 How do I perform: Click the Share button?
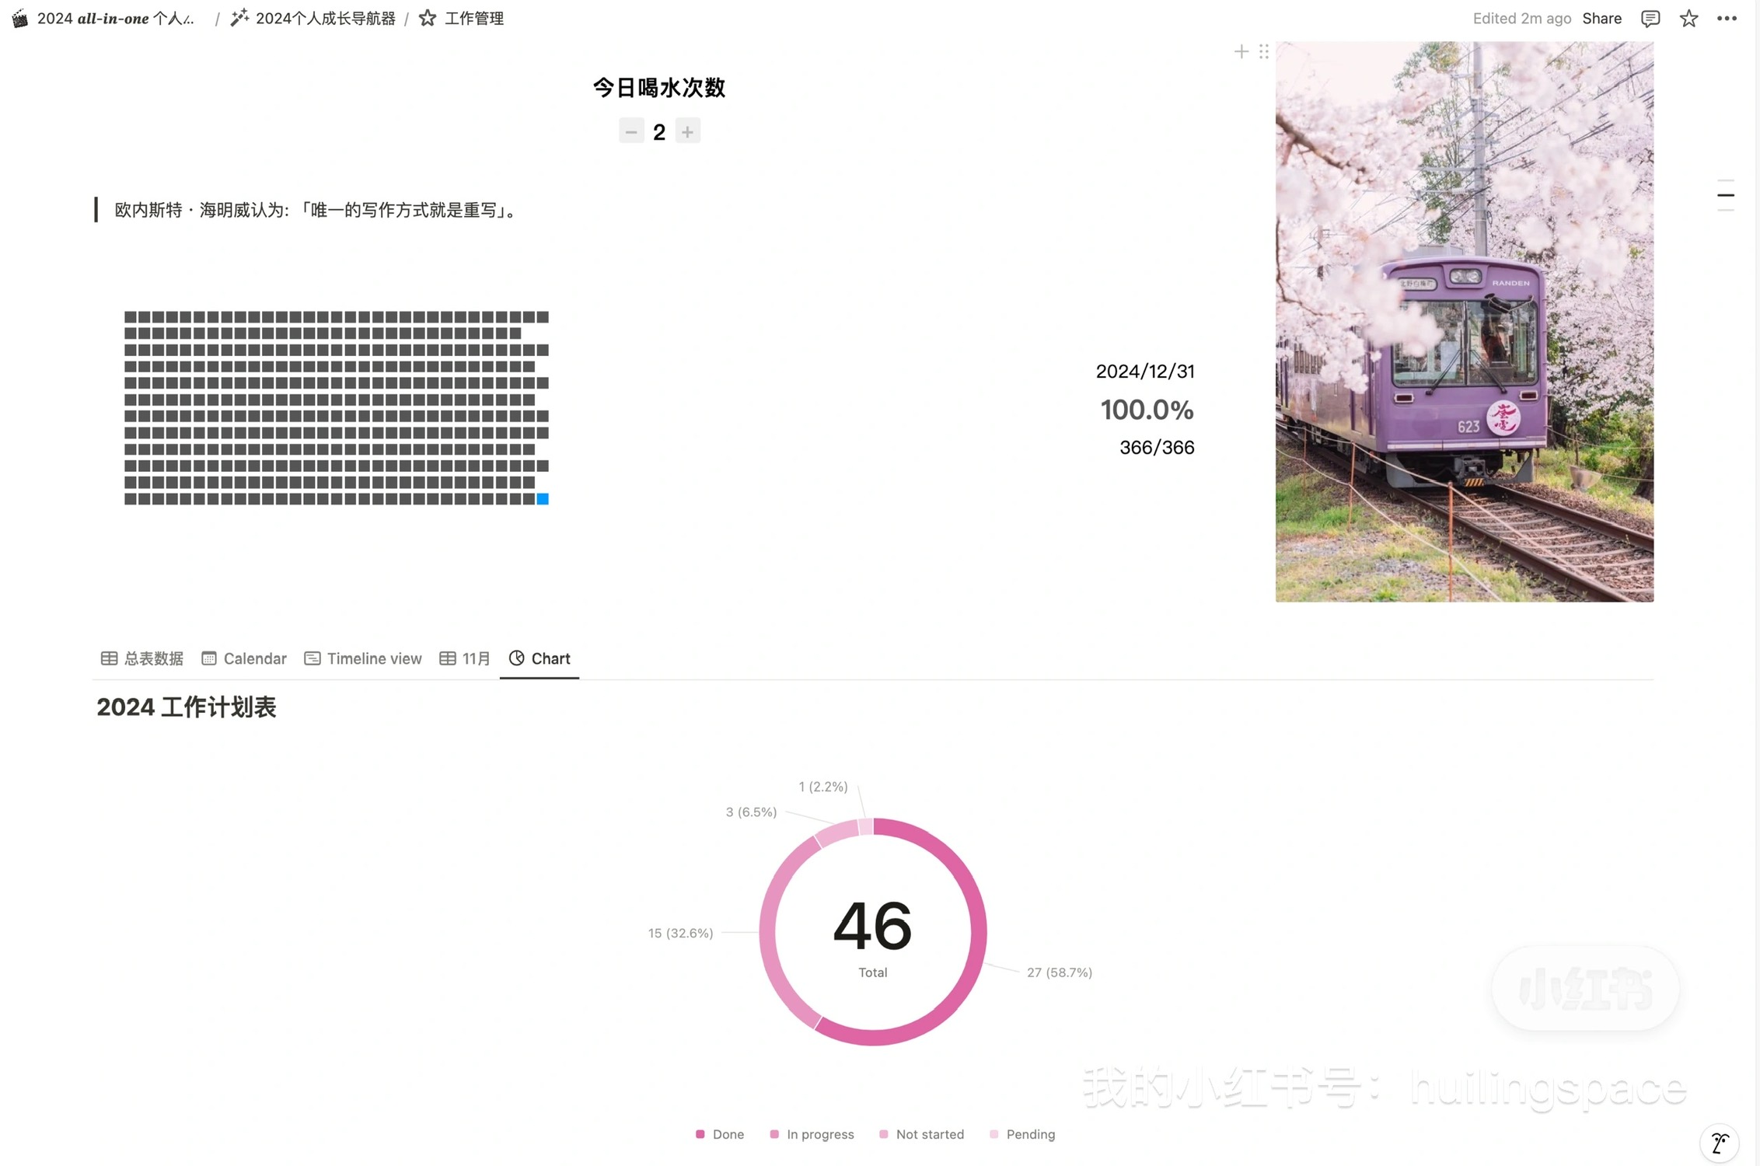click(x=1601, y=19)
